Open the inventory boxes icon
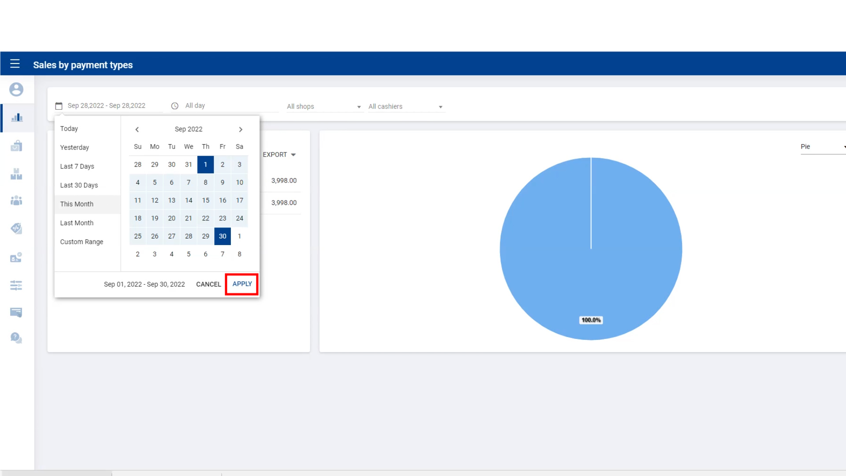 coord(16,174)
